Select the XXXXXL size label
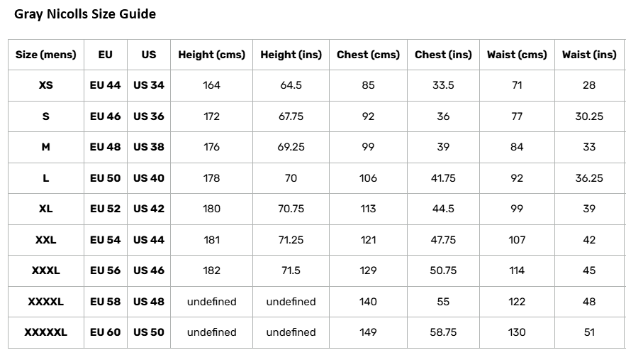626x355 pixels. point(46,332)
